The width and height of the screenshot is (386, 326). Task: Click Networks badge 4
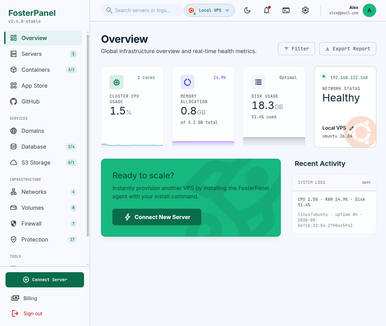73,192
